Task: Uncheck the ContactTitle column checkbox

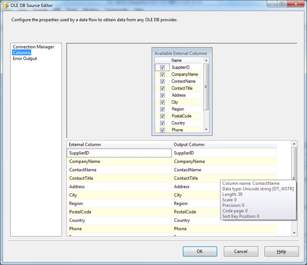Action: 162,88
